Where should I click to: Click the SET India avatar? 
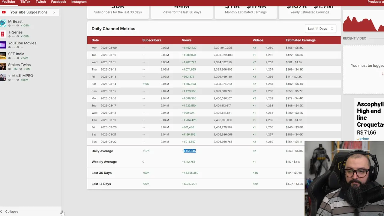coord(3,56)
